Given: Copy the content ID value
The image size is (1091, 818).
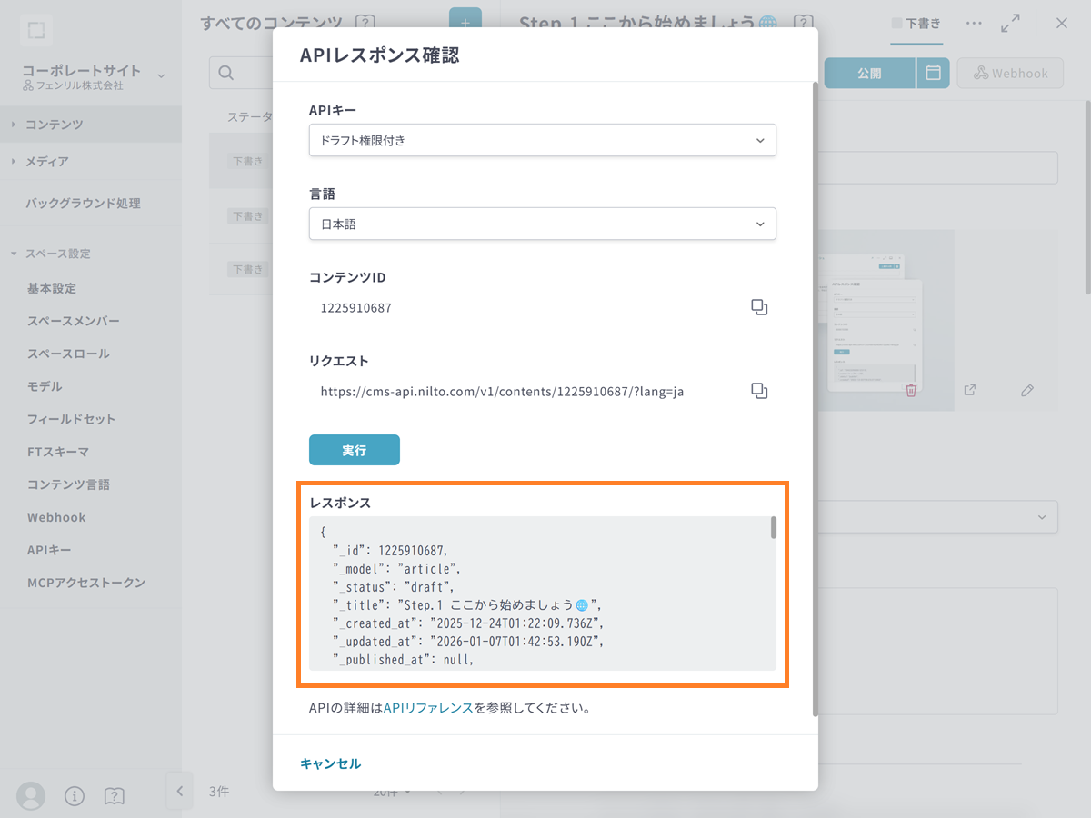Looking at the screenshot, I should pyautogui.click(x=759, y=307).
